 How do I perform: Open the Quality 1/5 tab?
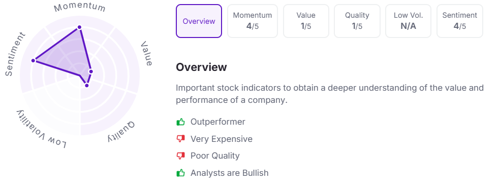[357, 21]
